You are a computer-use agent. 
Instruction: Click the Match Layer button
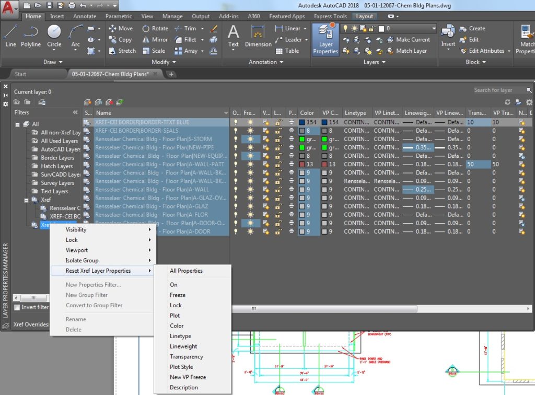(412, 51)
